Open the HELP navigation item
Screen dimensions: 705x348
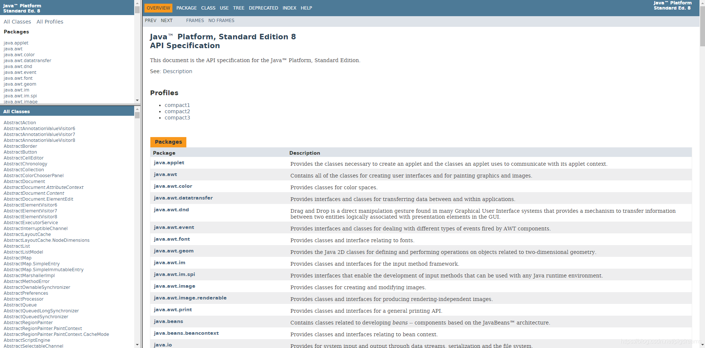pos(306,8)
